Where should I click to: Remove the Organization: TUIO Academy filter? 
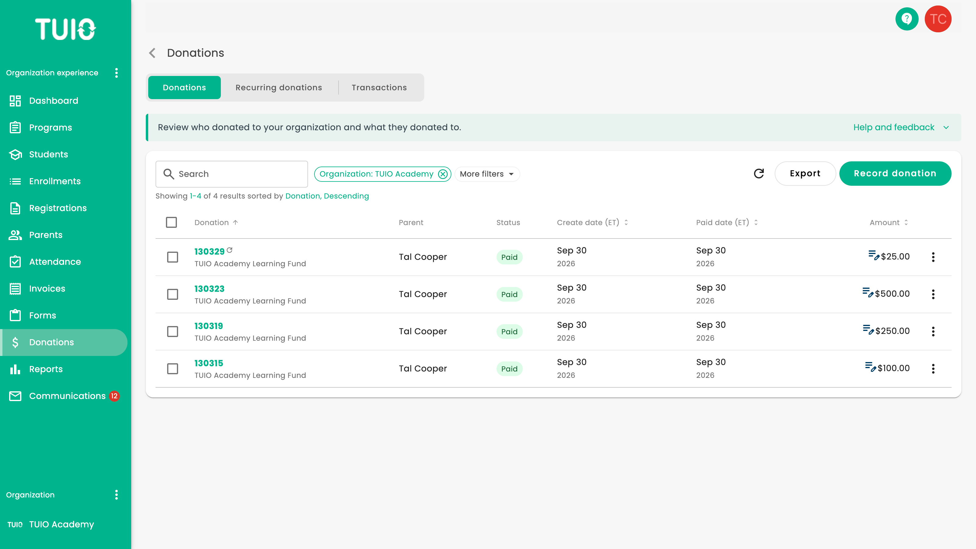pos(443,174)
